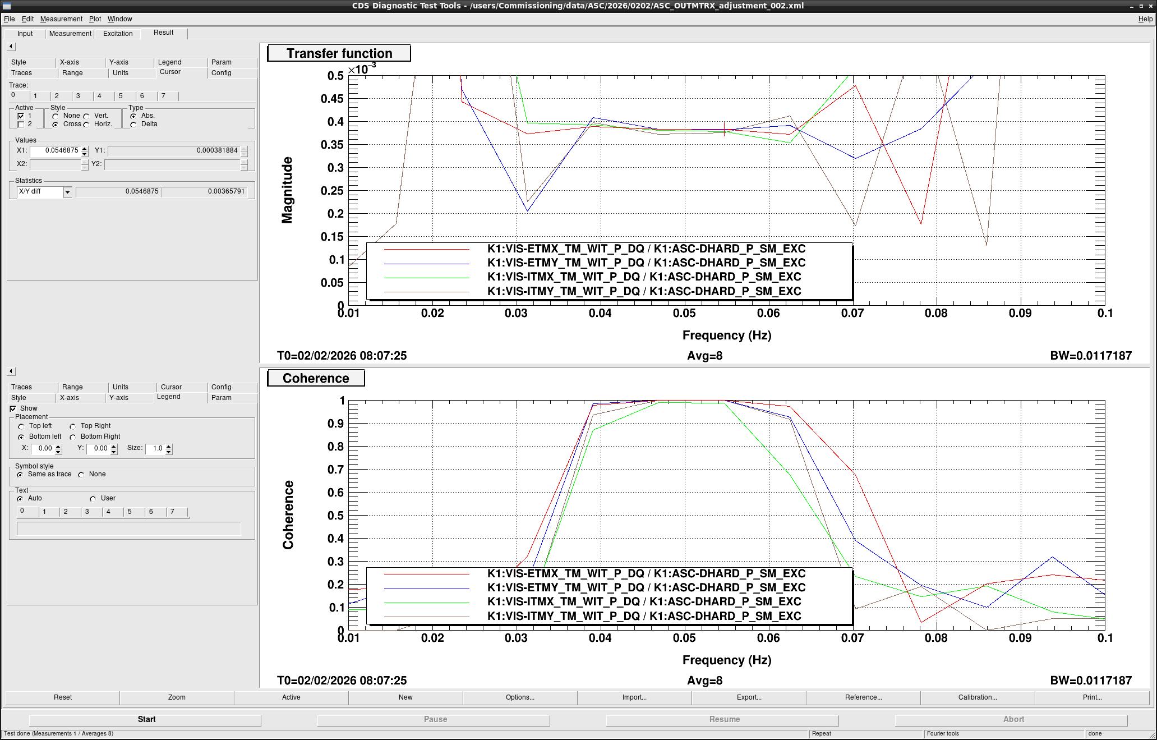Uncheck the legend Show checkbox
This screenshot has width=1157, height=740.
point(13,409)
